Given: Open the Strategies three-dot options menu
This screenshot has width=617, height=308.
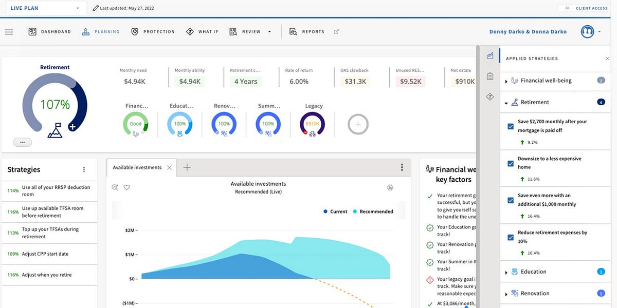Looking at the screenshot, I should (x=84, y=169).
